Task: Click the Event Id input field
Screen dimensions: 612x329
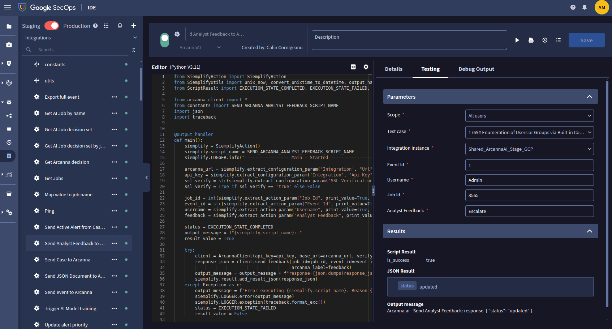Action: tap(529, 165)
